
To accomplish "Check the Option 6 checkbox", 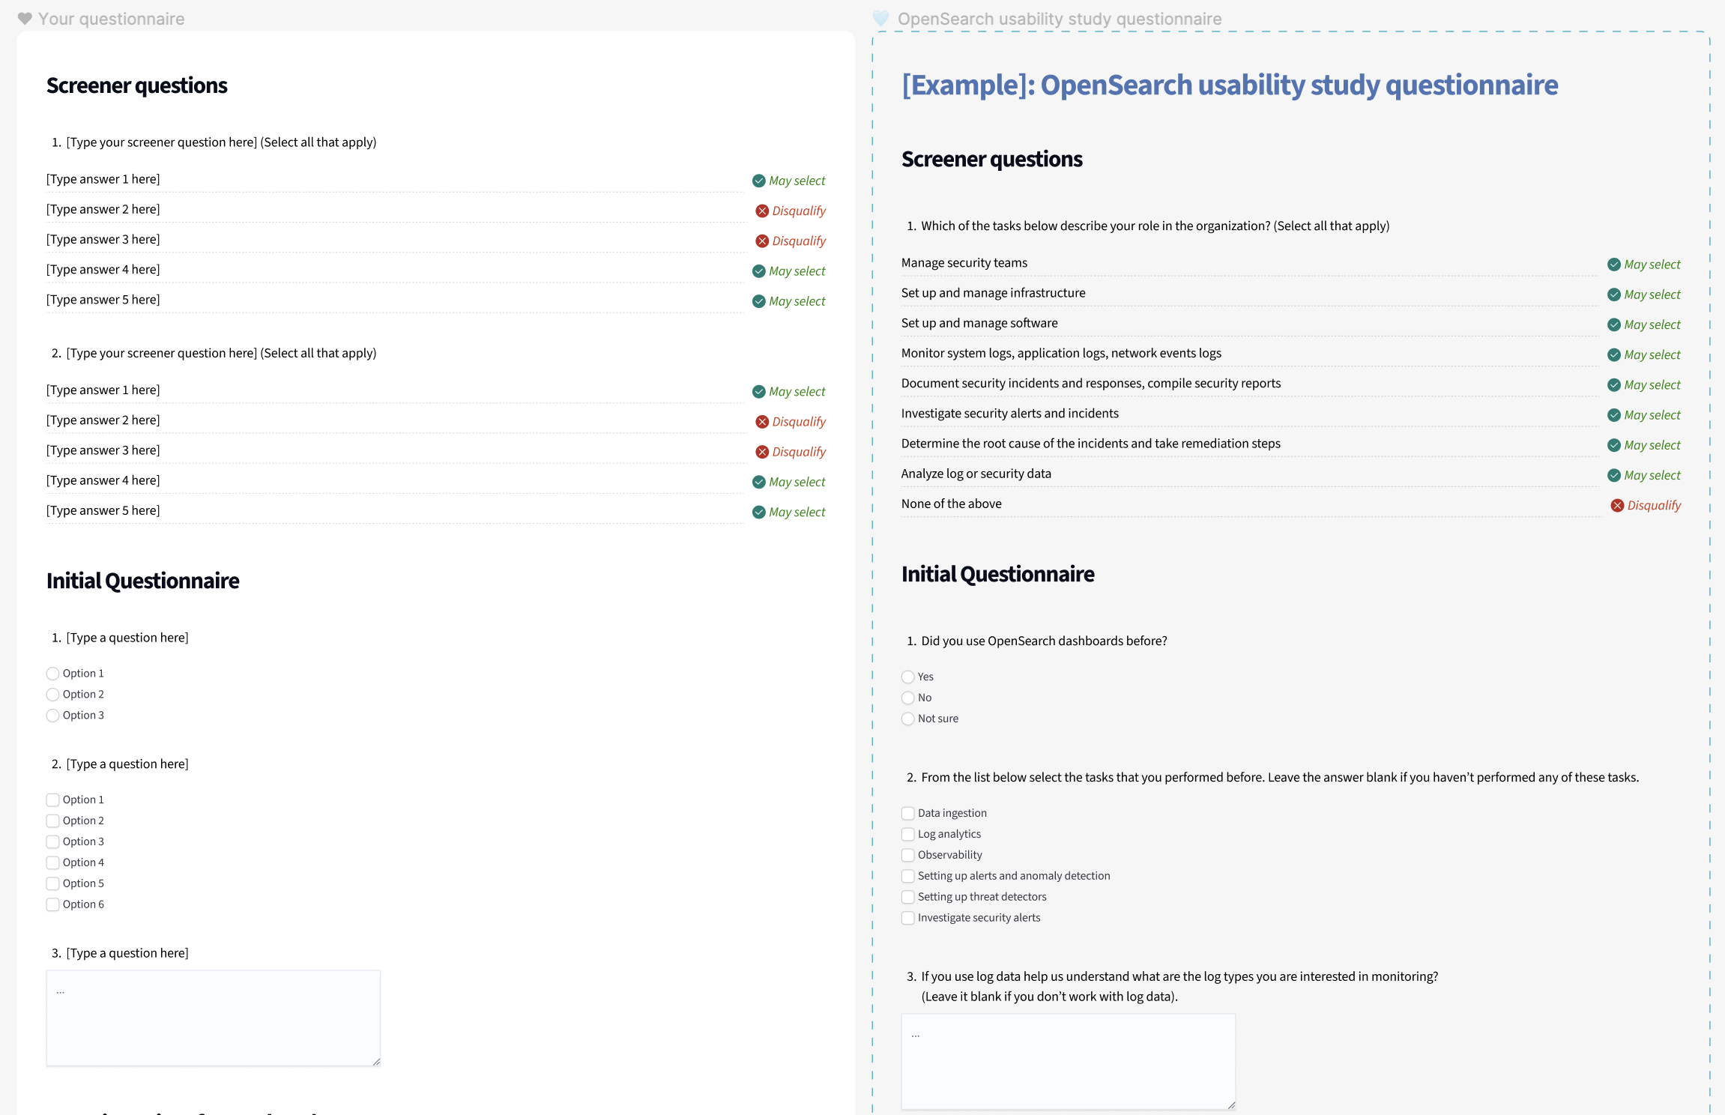I will 52,904.
